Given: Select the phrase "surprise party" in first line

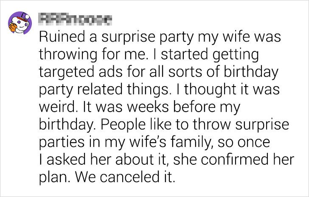Looking at the screenshot, I should [148, 37].
